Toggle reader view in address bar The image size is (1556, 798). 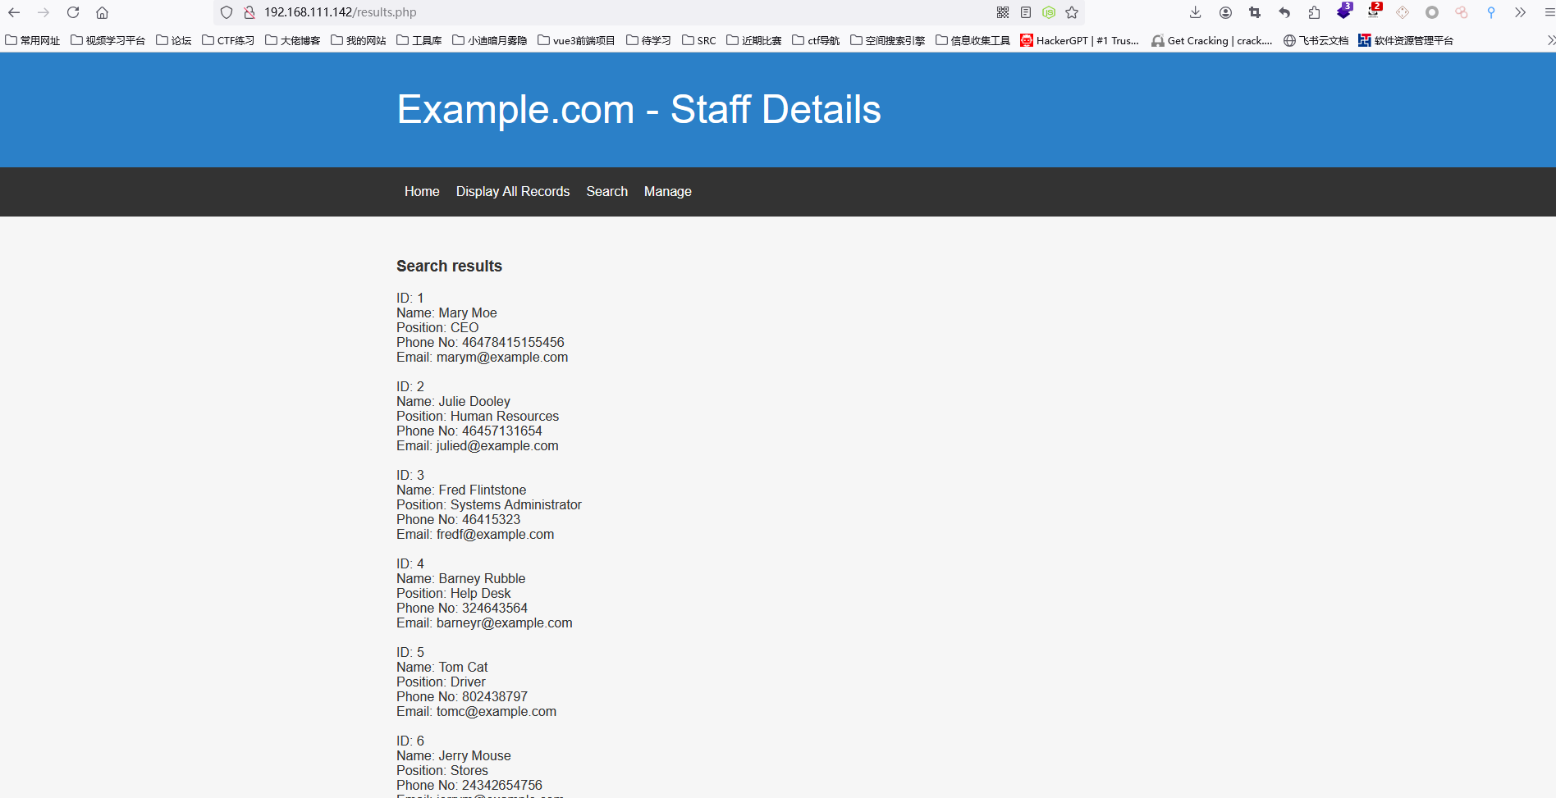click(x=1026, y=12)
